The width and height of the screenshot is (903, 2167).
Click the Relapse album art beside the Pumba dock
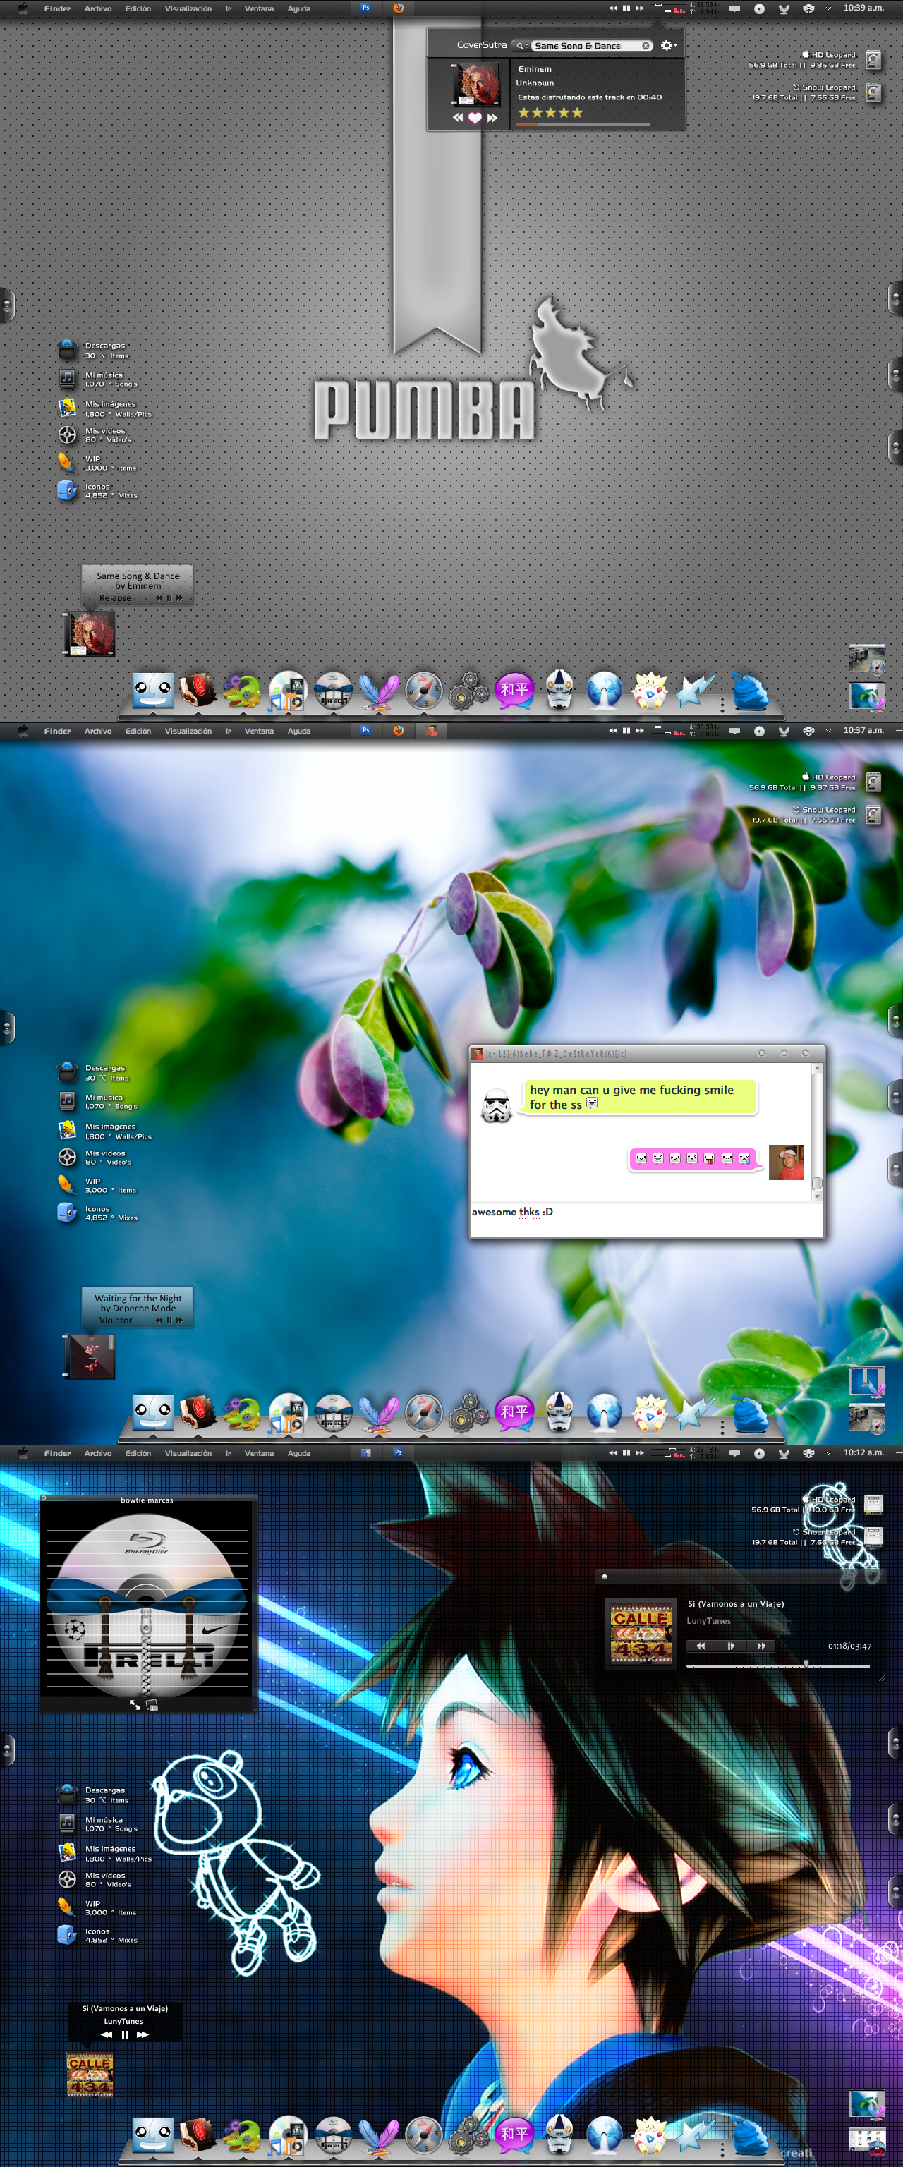coord(89,634)
